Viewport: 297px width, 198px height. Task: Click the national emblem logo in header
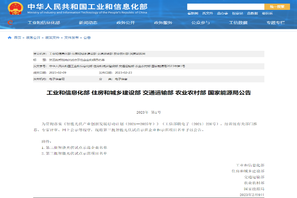[15, 8]
